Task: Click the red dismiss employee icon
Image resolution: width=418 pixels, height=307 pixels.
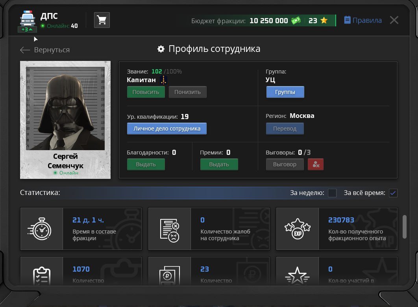Action: pos(315,164)
